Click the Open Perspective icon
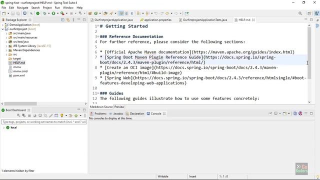Screen dimensions: 320x180 click(x=309, y=13)
